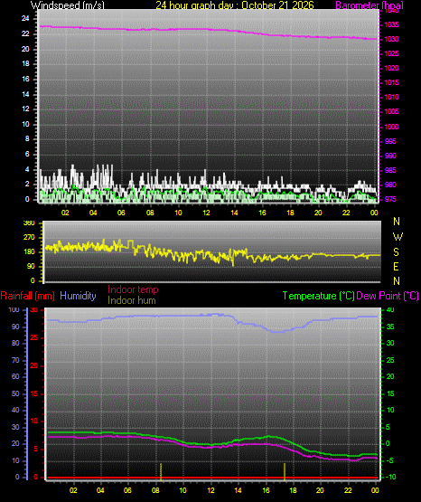This screenshot has height=502, width=421.
Task: Click the "E" wind direction compass letter
Action: coord(396,266)
